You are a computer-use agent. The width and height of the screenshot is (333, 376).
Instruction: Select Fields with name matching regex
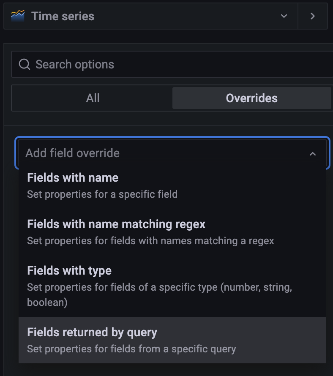[x=116, y=224]
